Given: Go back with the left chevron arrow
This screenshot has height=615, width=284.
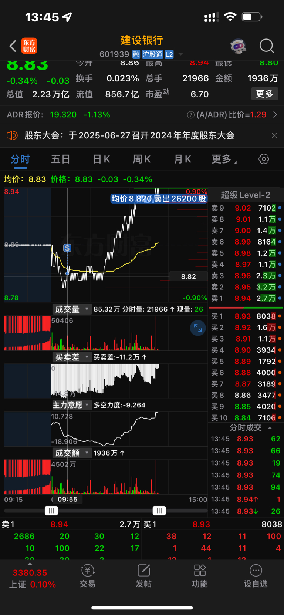Looking at the screenshot, I should [13, 46].
